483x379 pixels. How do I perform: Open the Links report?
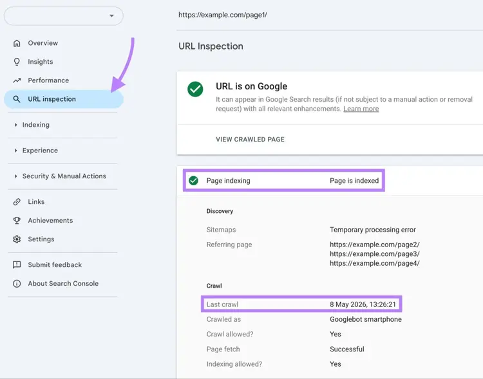(x=36, y=202)
